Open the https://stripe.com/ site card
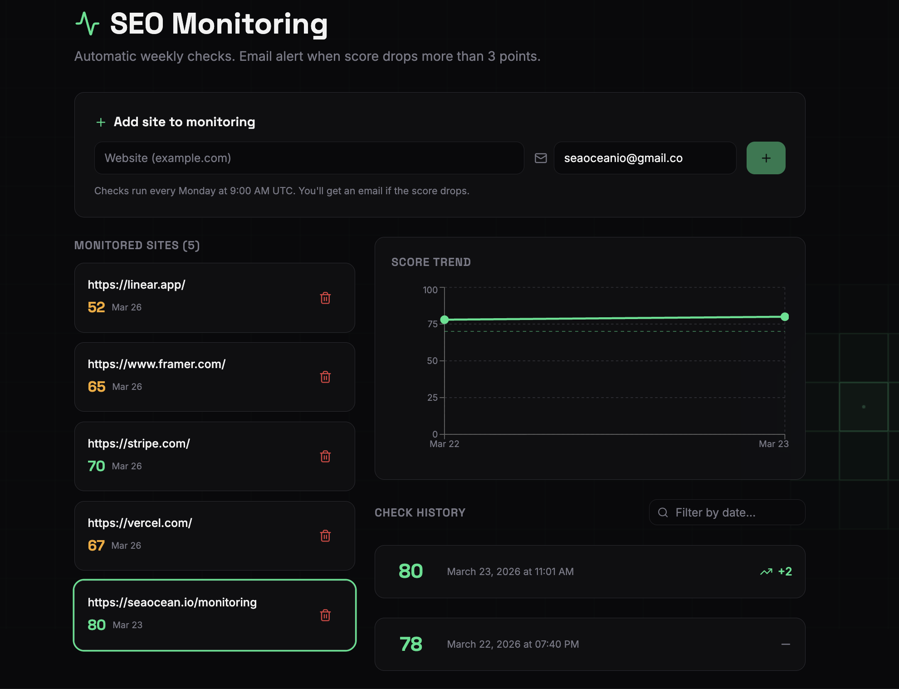899x689 pixels. (215, 456)
